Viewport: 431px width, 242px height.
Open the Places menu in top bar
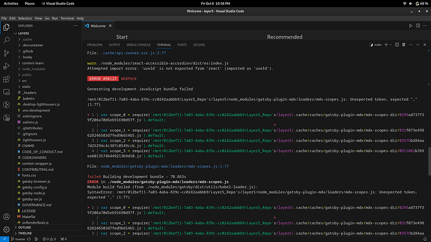click(x=29, y=4)
